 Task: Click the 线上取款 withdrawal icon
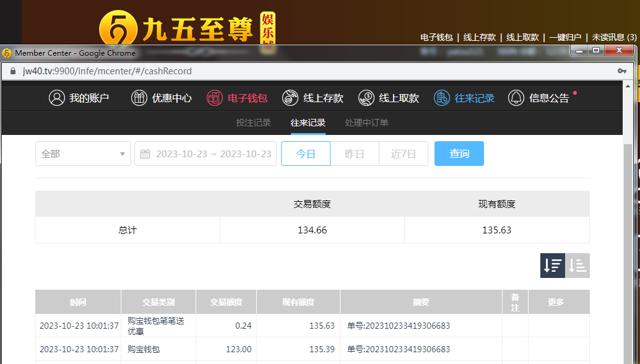[x=366, y=98]
